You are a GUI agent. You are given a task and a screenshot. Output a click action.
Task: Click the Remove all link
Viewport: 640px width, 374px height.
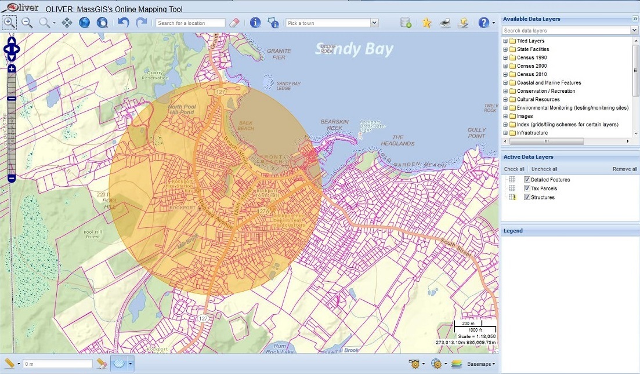coord(624,169)
